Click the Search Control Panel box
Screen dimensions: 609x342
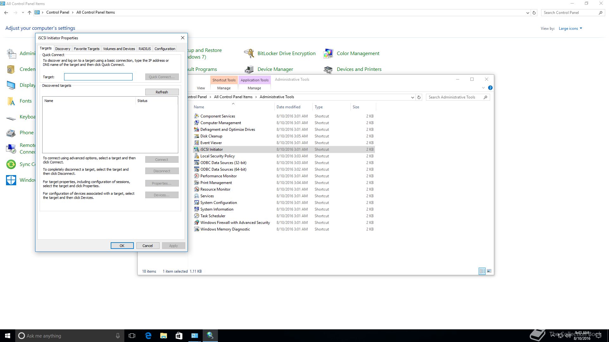click(573, 13)
